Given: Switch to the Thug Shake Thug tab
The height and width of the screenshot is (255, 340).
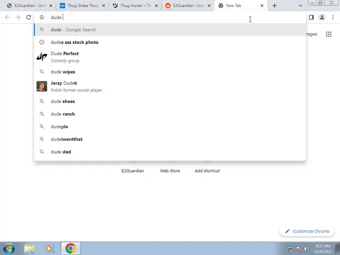Looking at the screenshot, I should click(x=82, y=6).
